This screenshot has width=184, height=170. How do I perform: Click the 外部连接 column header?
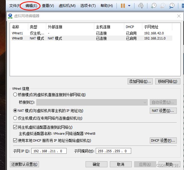[70, 27]
